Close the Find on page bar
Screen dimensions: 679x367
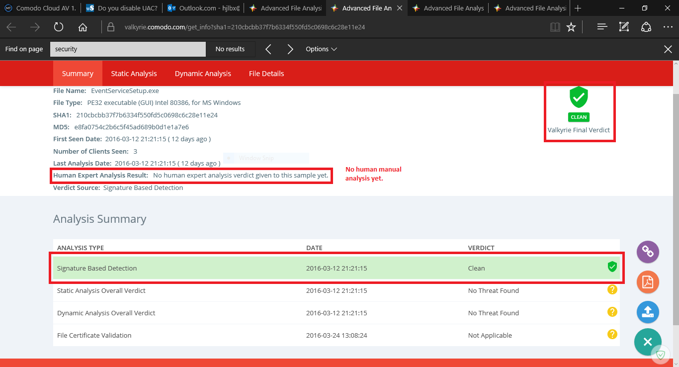click(x=668, y=49)
